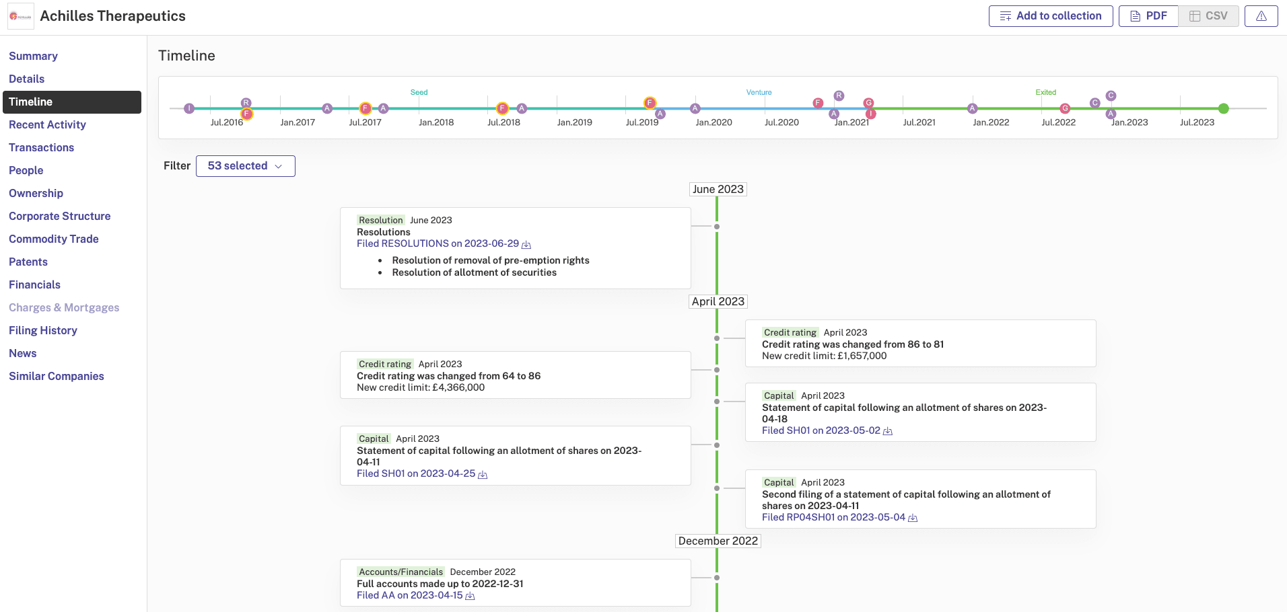Screen dimensions: 1287x612
Task: Click the Exited stage label
Action: pyautogui.click(x=1045, y=92)
